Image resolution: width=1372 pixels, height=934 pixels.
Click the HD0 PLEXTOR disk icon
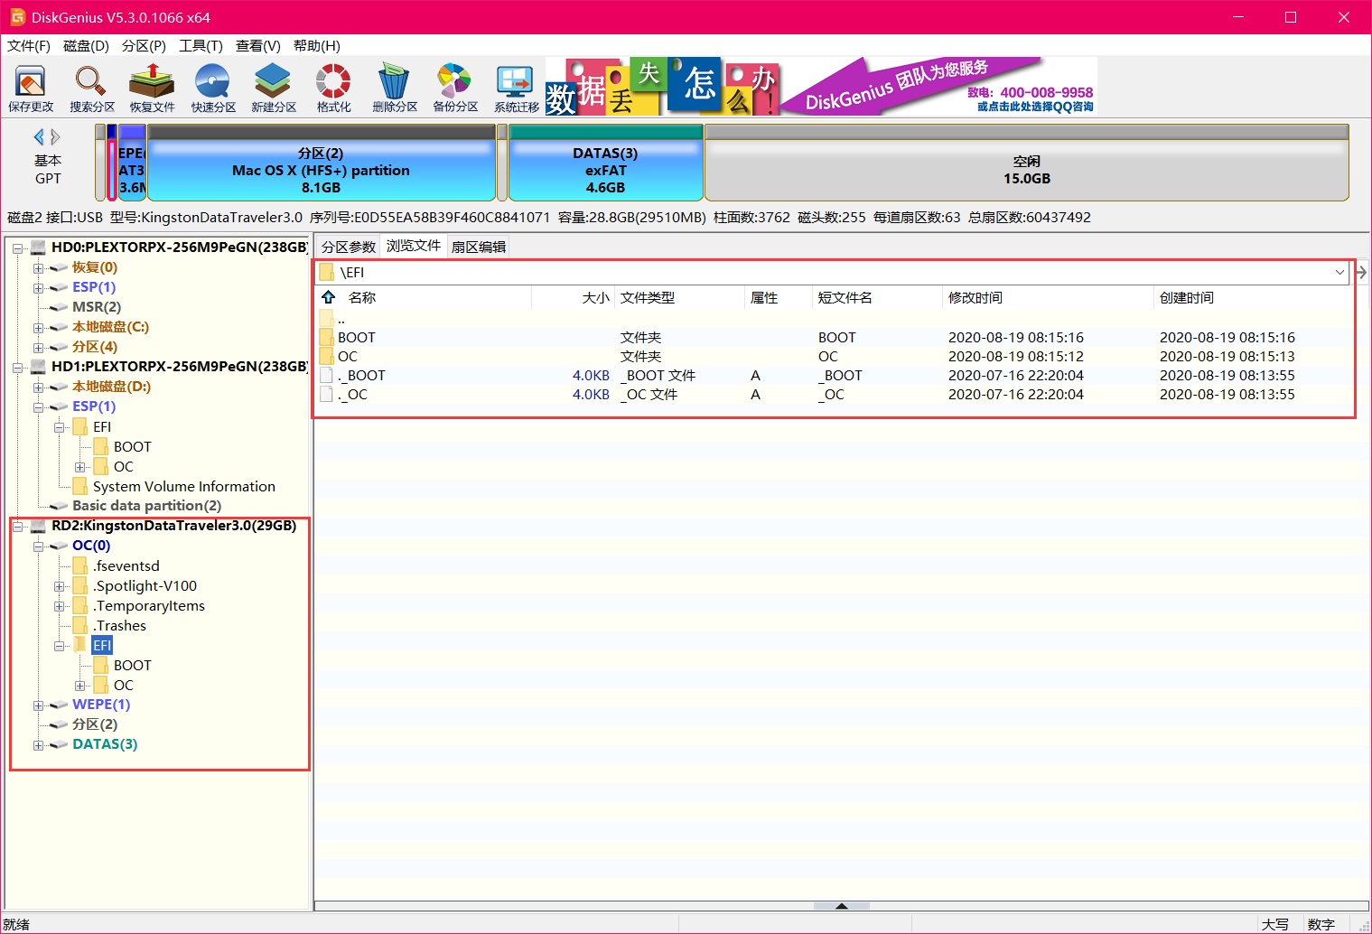[x=38, y=247]
